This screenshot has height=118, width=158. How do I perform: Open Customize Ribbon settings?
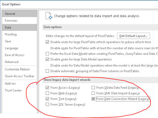(19, 69)
